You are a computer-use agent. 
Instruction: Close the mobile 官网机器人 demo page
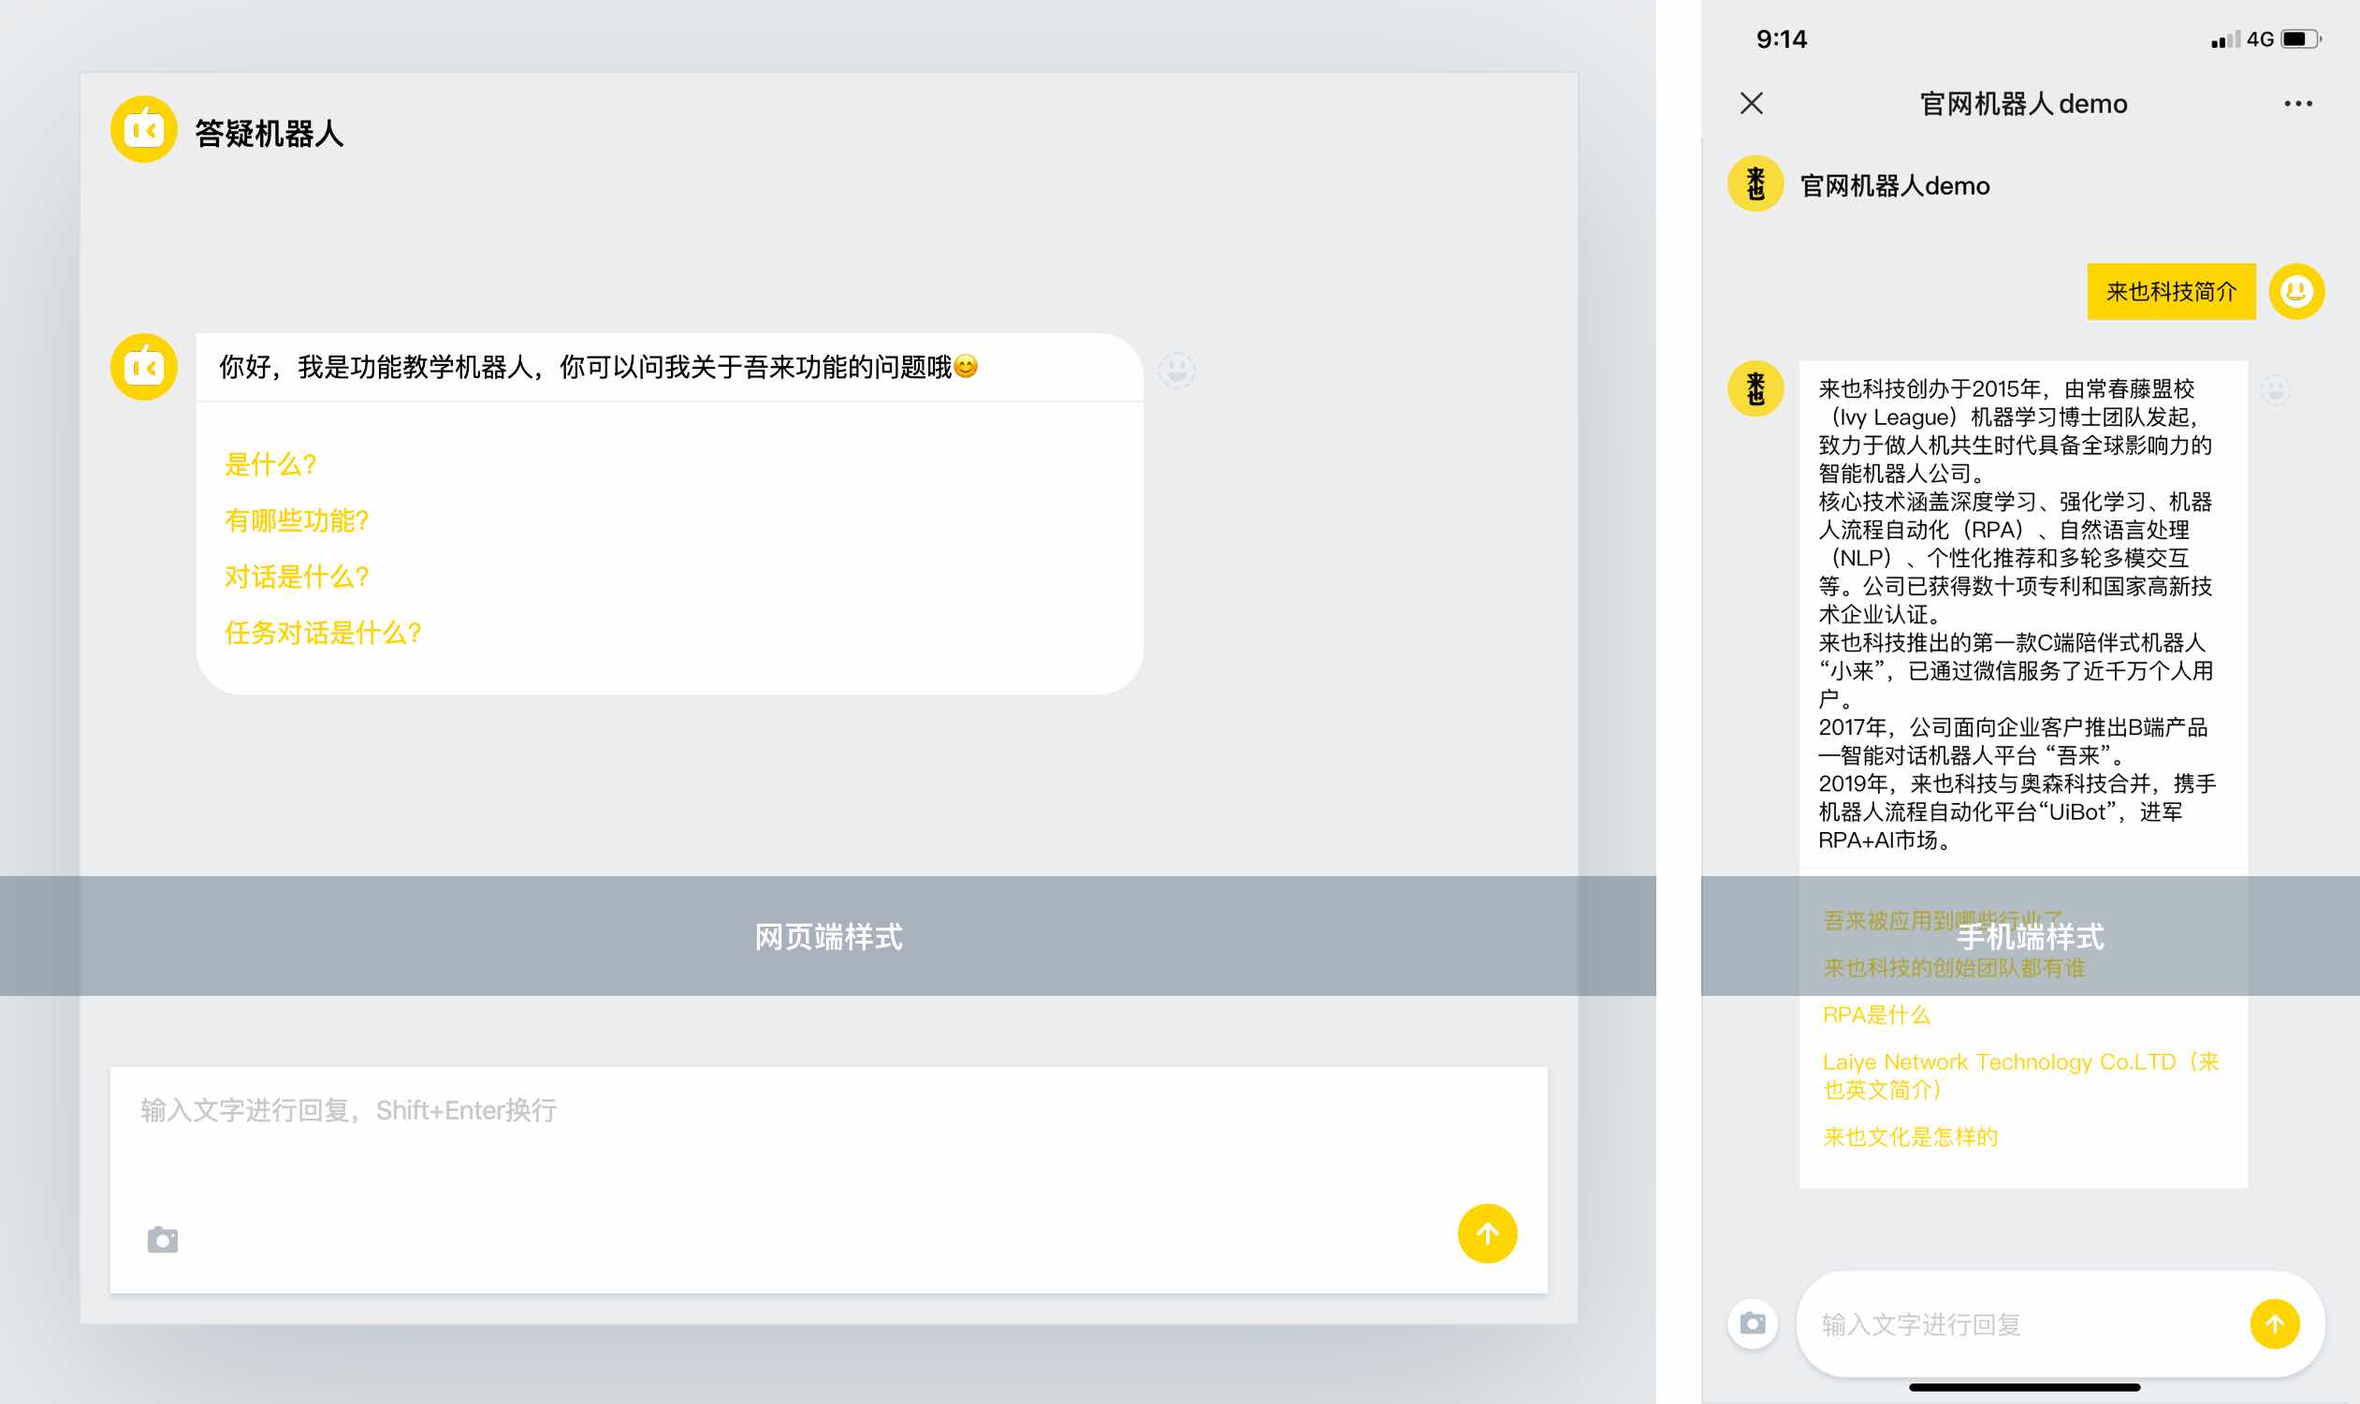click(1752, 103)
